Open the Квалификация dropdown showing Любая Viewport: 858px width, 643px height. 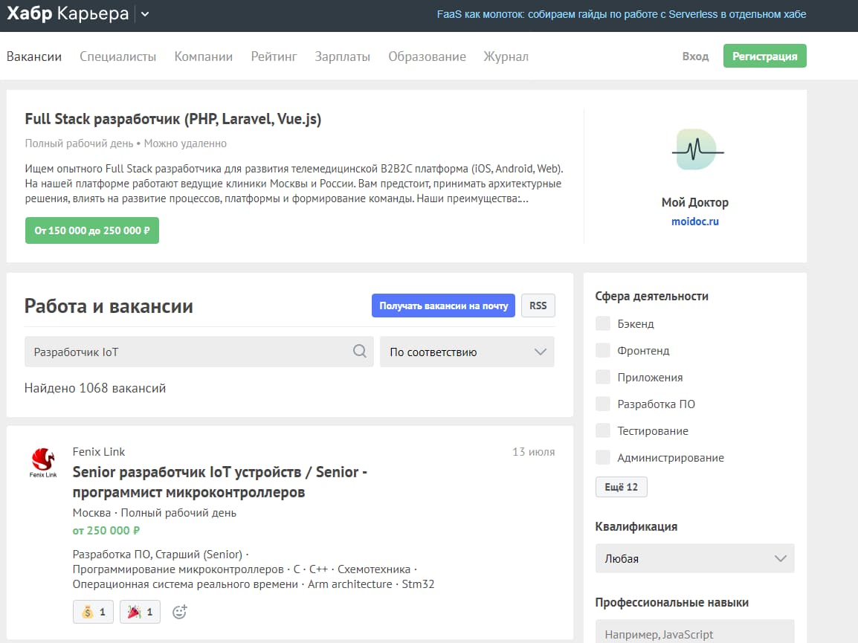pos(694,558)
